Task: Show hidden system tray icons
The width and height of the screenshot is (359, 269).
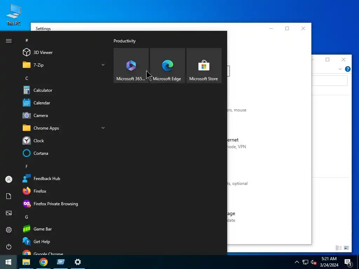Action: (x=297, y=262)
